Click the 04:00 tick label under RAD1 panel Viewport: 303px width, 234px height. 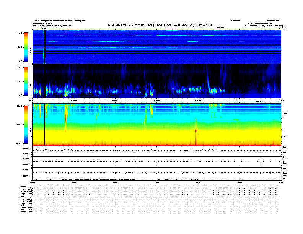click(74, 101)
